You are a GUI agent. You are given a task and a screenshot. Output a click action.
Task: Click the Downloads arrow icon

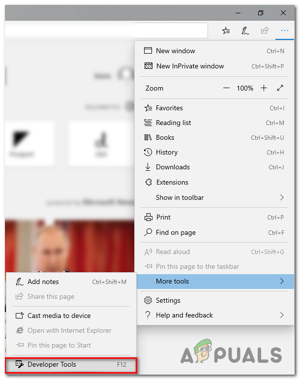[148, 167]
